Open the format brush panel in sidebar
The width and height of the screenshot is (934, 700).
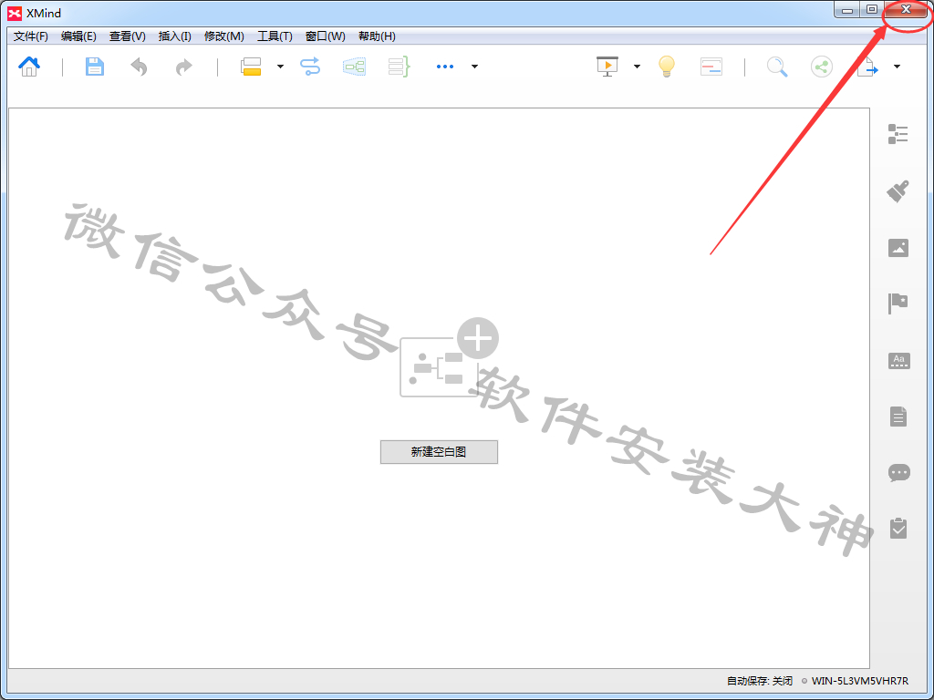(x=898, y=191)
